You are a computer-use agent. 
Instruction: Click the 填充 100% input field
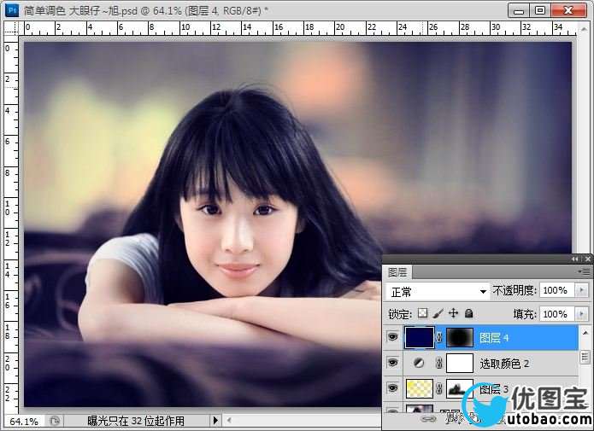(x=557, y=314)
